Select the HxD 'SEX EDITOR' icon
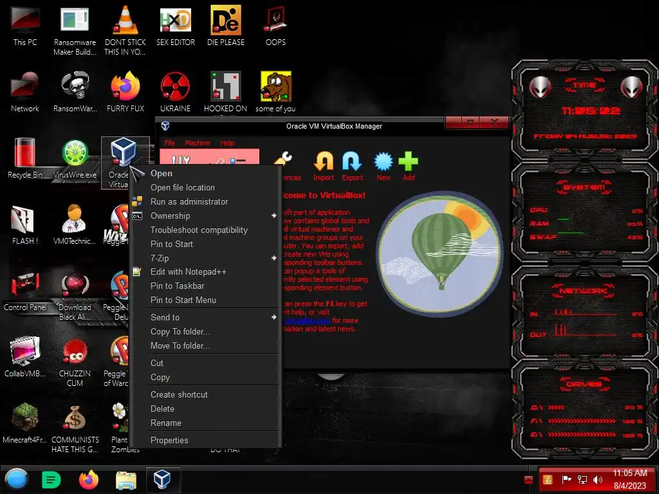This screenshot has width=659, height=494. click(x=175, y=25)
